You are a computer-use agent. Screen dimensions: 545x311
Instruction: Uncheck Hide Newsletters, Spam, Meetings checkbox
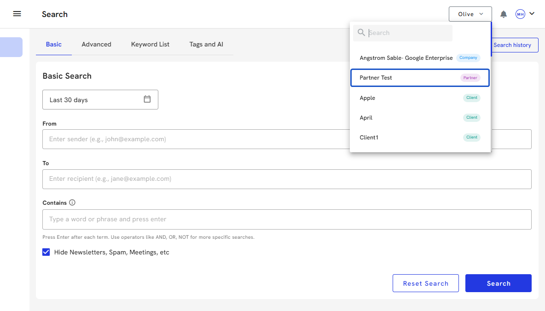46,252
